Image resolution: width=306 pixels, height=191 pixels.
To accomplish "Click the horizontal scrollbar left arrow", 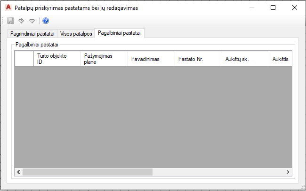I will point(18,172).
